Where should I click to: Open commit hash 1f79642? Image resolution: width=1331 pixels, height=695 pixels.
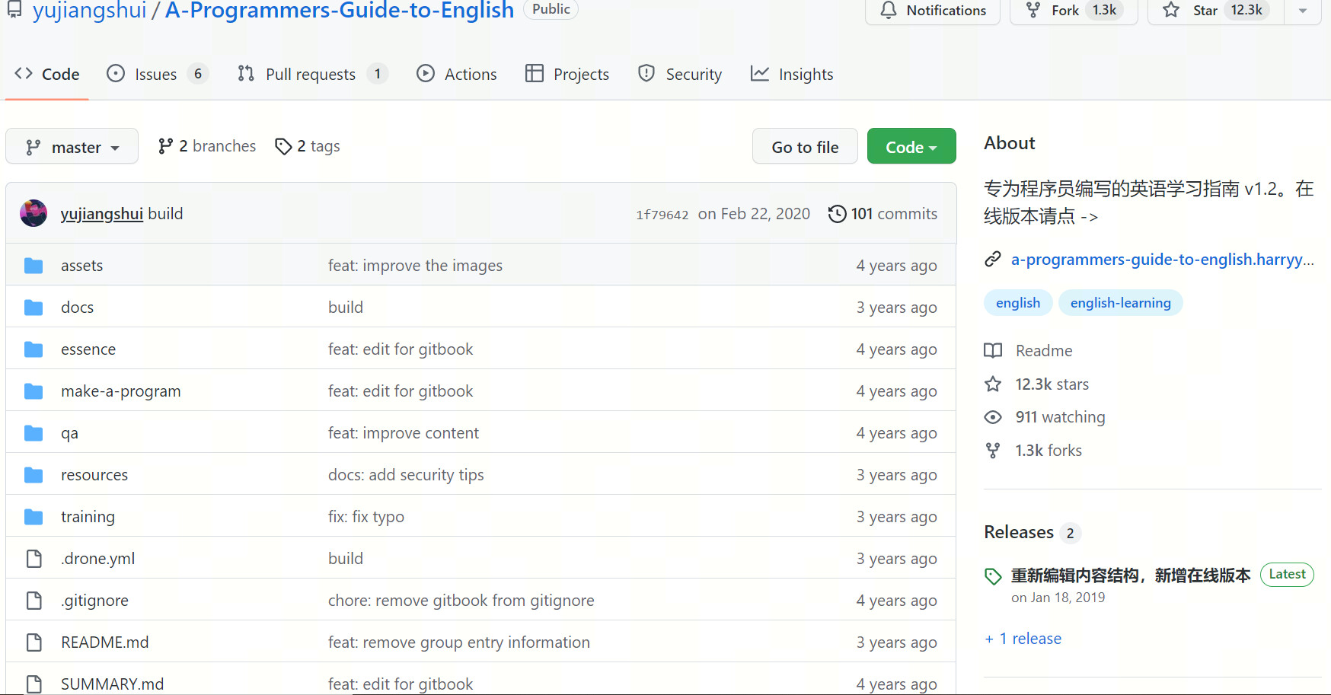pos(662,215)
